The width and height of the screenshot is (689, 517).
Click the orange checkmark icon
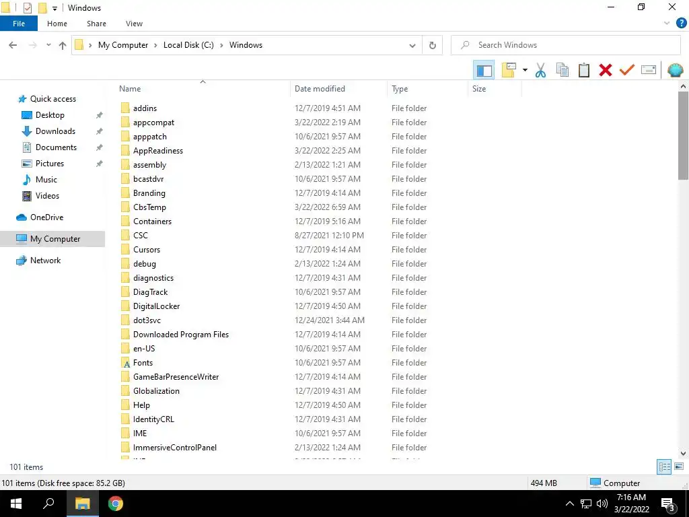[626, 70]
